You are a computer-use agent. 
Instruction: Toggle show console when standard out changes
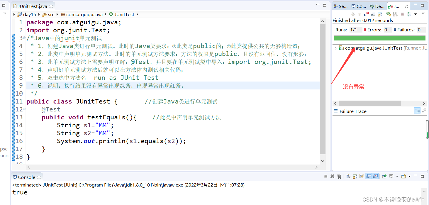point(369,176)
